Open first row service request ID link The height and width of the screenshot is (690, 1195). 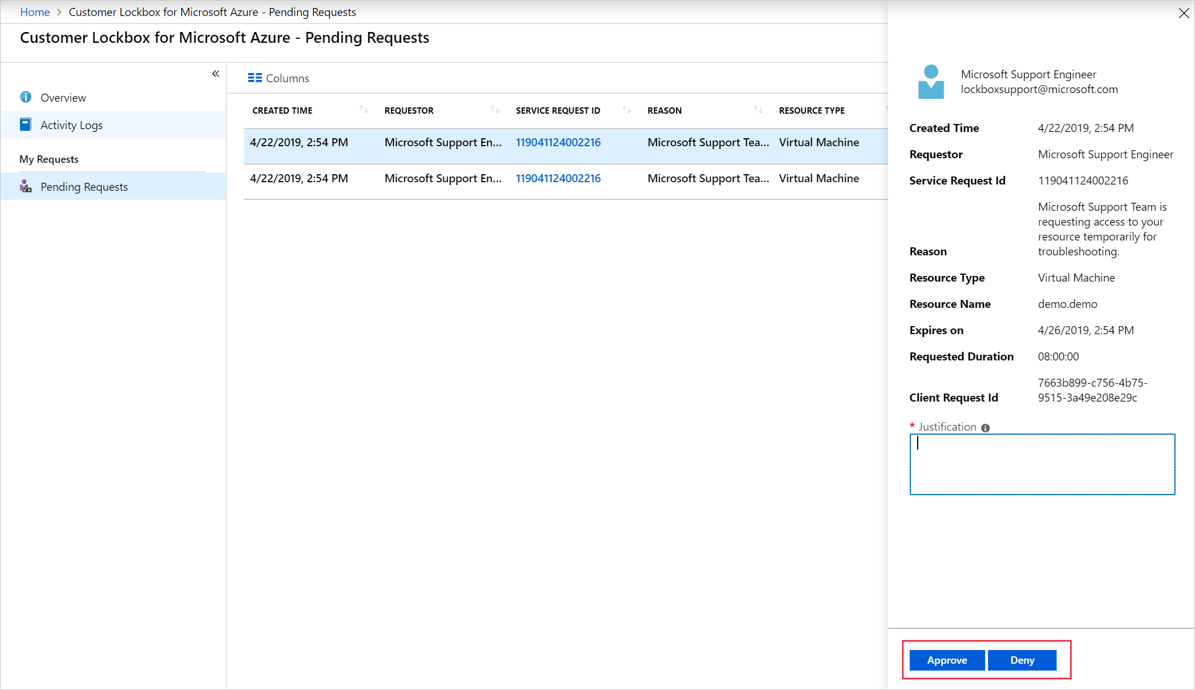(558, 142)
